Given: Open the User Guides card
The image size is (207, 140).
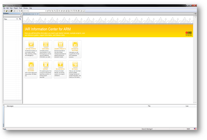Looking at the screenshot, I should (x=45, y=49).
